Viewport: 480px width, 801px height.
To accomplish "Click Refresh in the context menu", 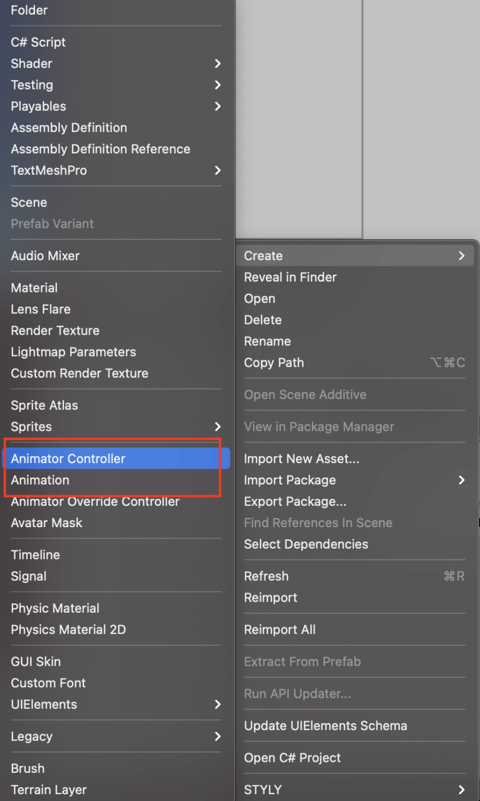I will click(x=266, y=576).
